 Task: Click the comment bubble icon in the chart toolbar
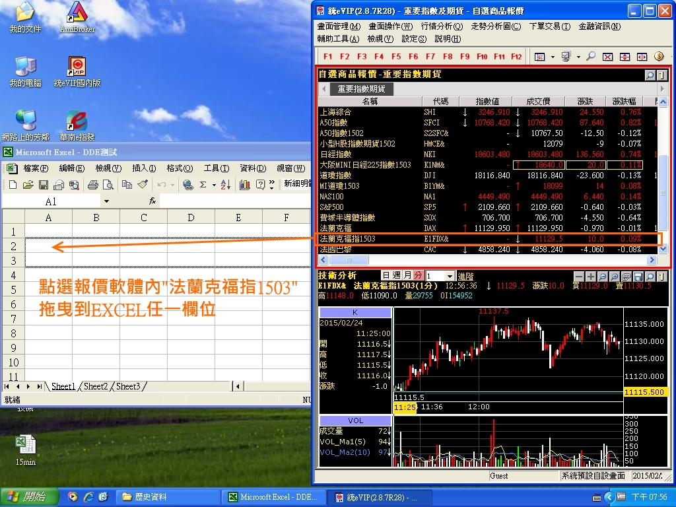tap(626, 277)
